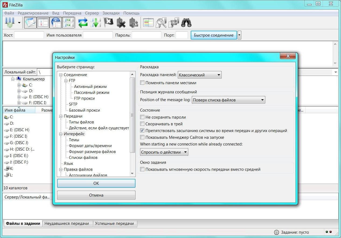Collapse the Соединение tree node
This screenshot has width=341, height=238.
coord(61,75)
